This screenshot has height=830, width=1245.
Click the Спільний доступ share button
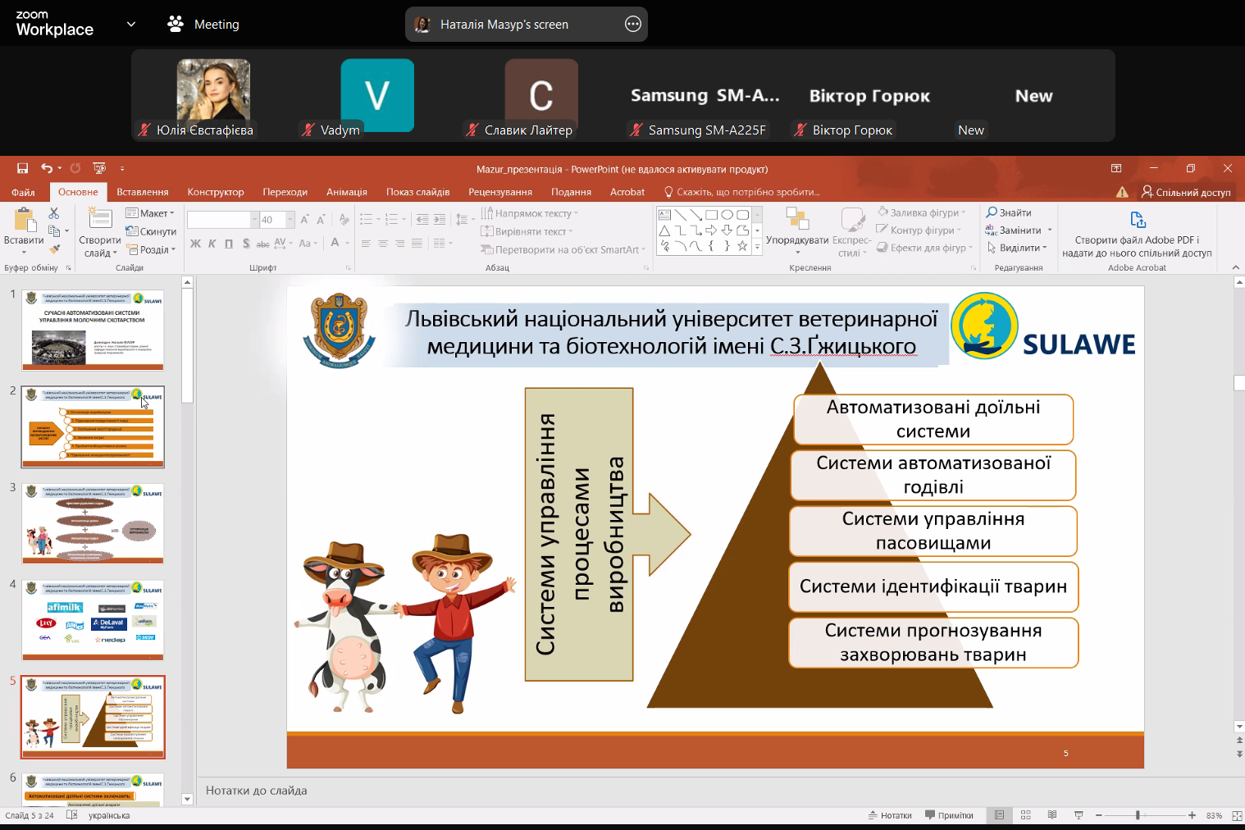(1186, 192)
